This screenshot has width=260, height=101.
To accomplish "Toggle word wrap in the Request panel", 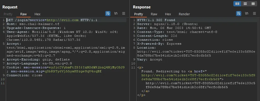I will [x=108, y=14].
